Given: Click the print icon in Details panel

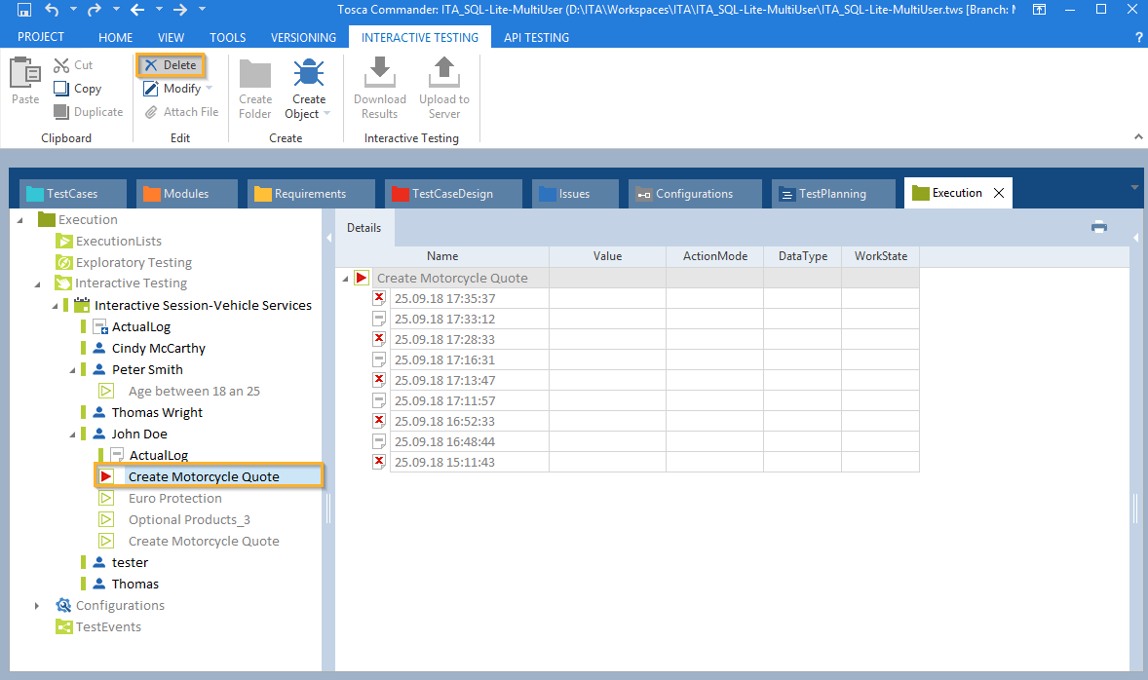Looking at the screenshot, I should 1099,227.
